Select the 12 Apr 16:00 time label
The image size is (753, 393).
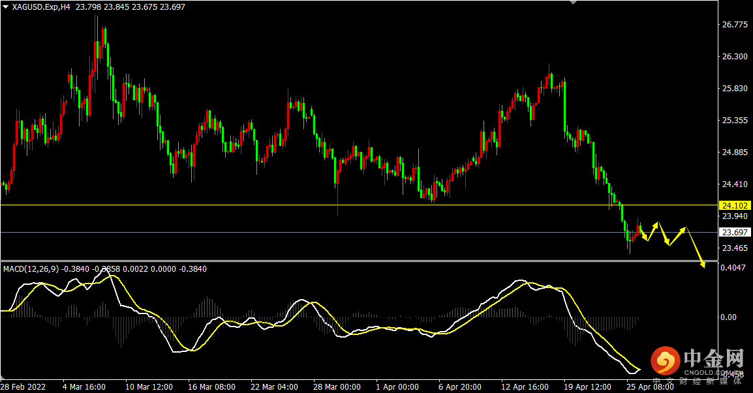(525, 386)
